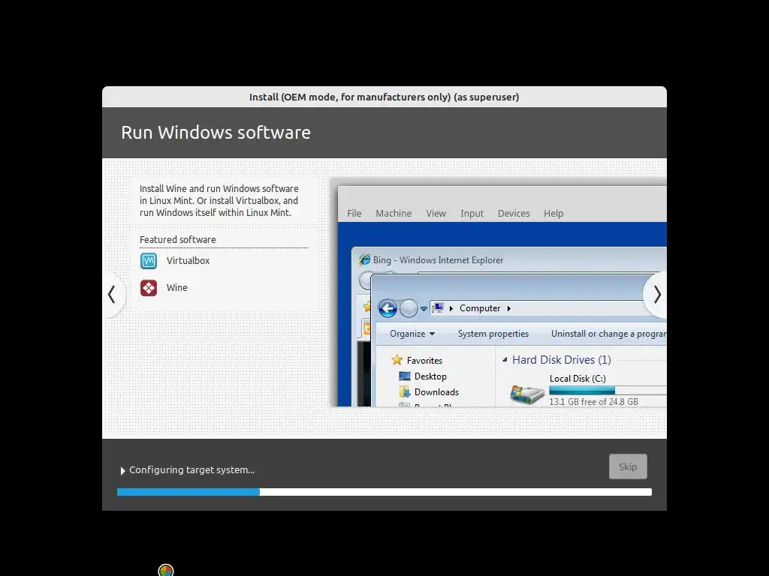The width and height of the screenshot is (769, 576).
Task: Click the Virtualbox icon under Featured software
Action: [x=149, y=260]
